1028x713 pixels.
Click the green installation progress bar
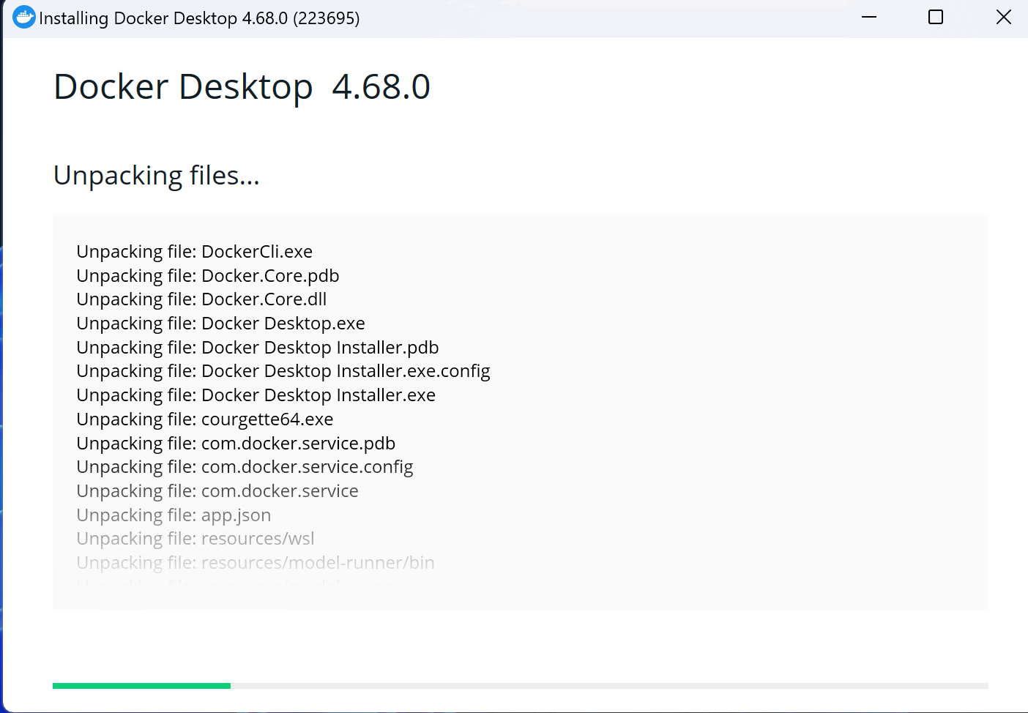142,686
